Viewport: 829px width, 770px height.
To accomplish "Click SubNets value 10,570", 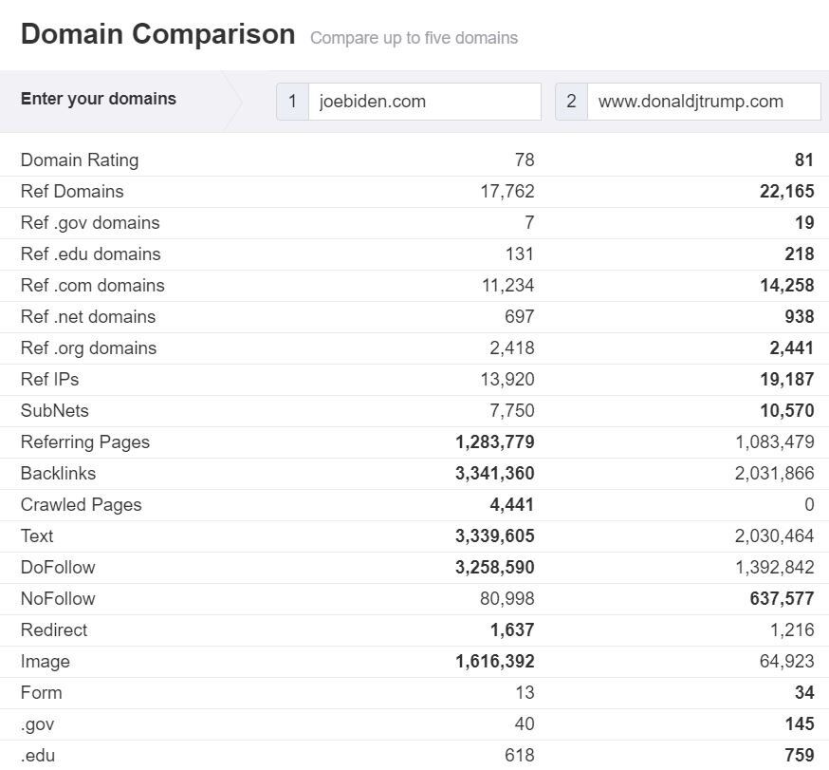I will (x=787, y=411).
